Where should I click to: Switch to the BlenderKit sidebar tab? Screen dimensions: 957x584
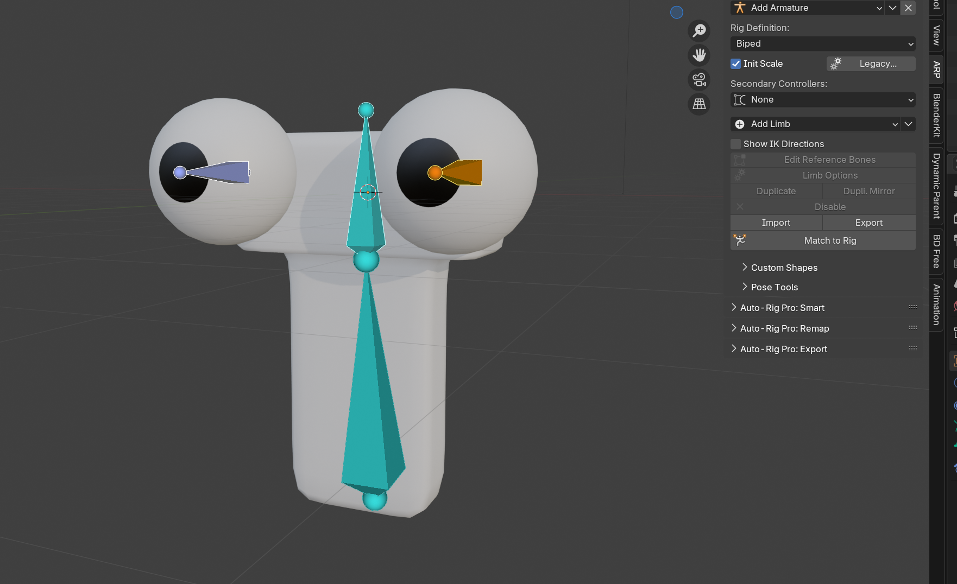tap(936, 115)
